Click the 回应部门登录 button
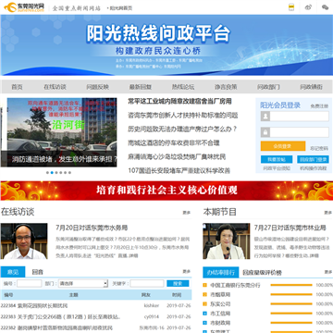The width and height of the screenshot is (333, 333). click(x=313, y=159)
